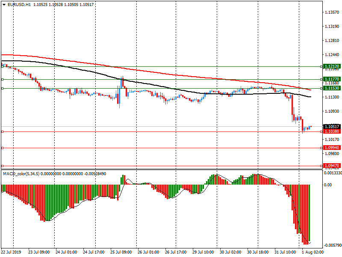This screenshot has width=342, height=257.
Task: Click the 1.12440 price scale value
Action: pos(332,55)
